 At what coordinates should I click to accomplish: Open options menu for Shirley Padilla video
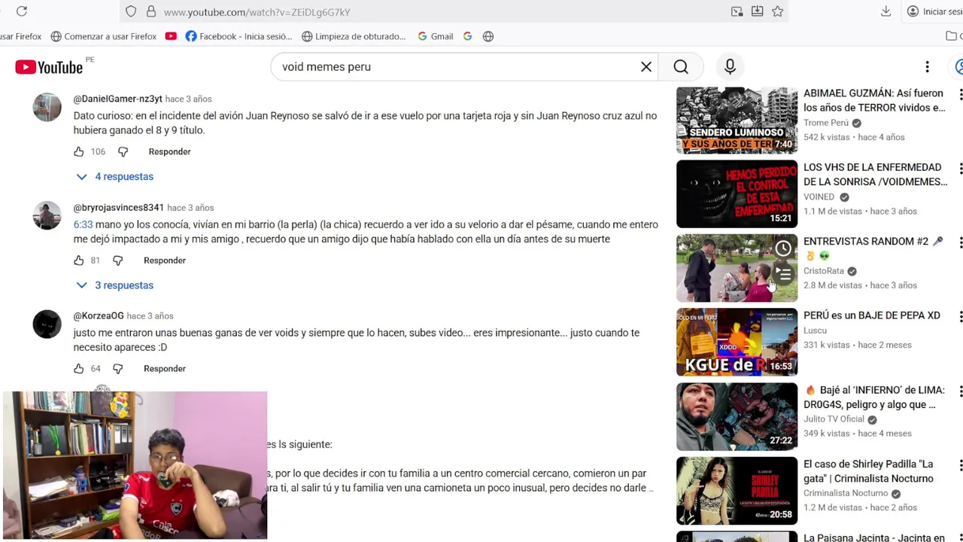[959, 464]
